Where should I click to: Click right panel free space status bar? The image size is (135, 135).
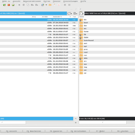click(x=110, y=13)
